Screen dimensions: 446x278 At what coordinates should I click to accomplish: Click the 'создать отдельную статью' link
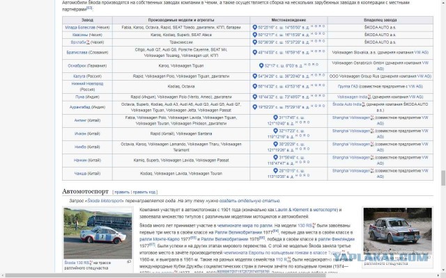pos(249,201)
